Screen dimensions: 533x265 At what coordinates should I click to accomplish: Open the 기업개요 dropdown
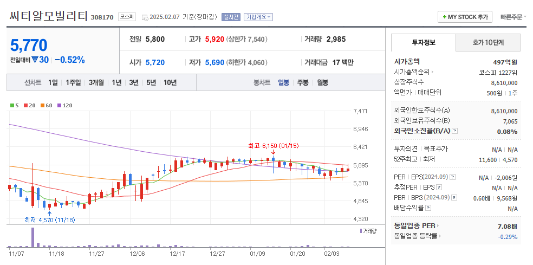pyautogui.click(x=258, y=17)
